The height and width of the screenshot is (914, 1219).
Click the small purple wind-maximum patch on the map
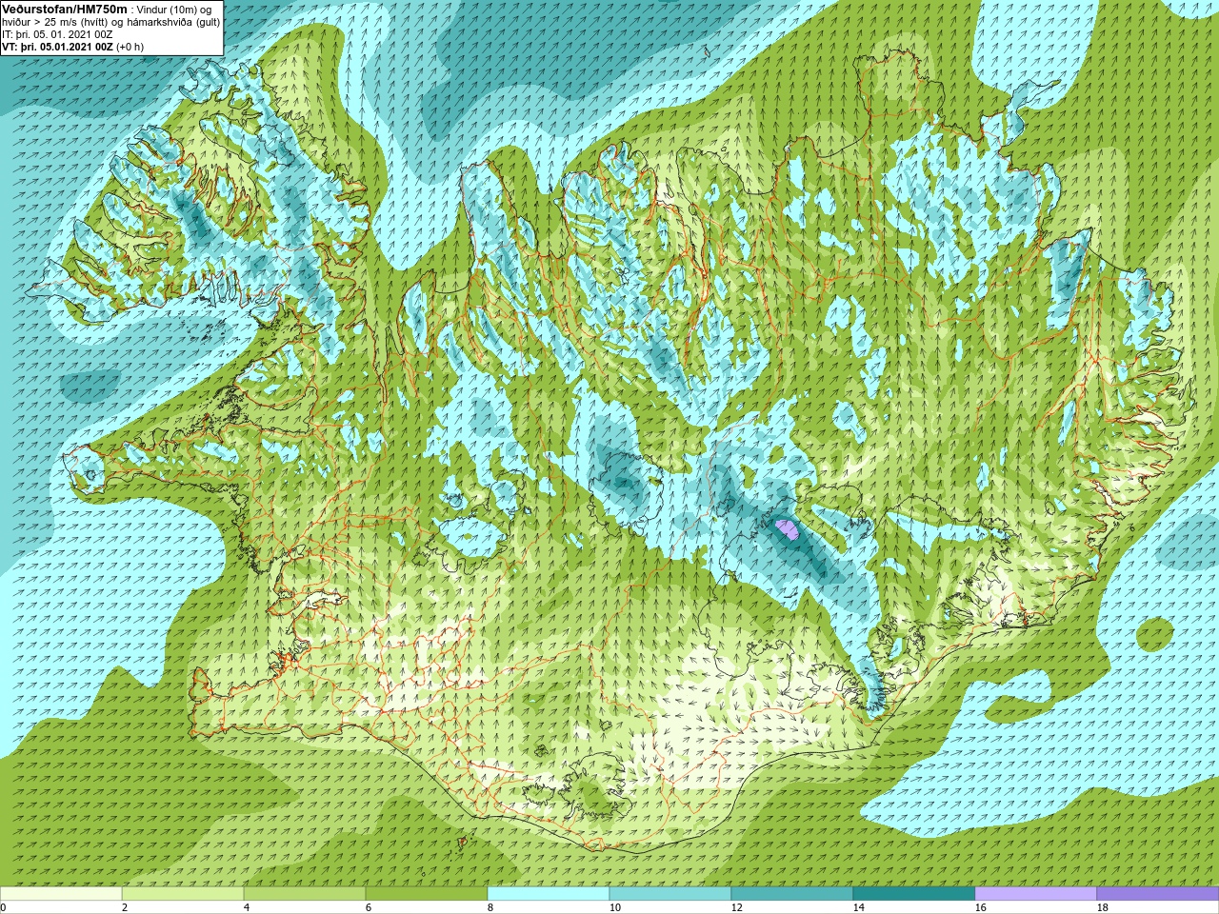tap(787, 528)
